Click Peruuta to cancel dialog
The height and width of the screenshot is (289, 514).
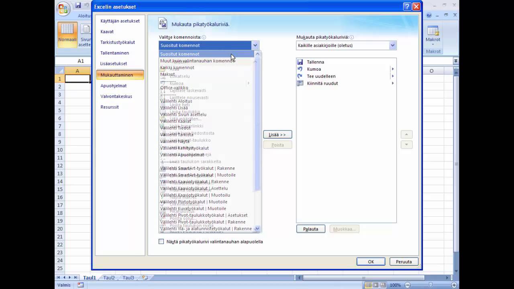point(404,262)
